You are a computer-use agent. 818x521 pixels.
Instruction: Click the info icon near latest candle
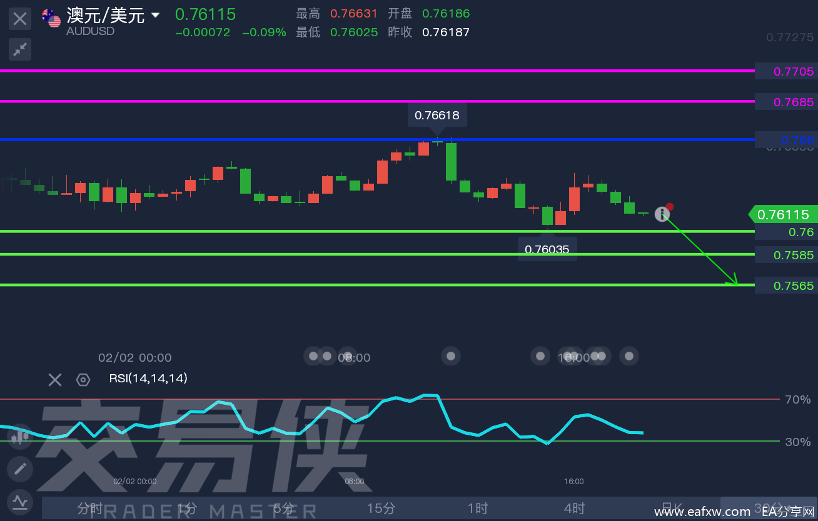pos(662,214)
